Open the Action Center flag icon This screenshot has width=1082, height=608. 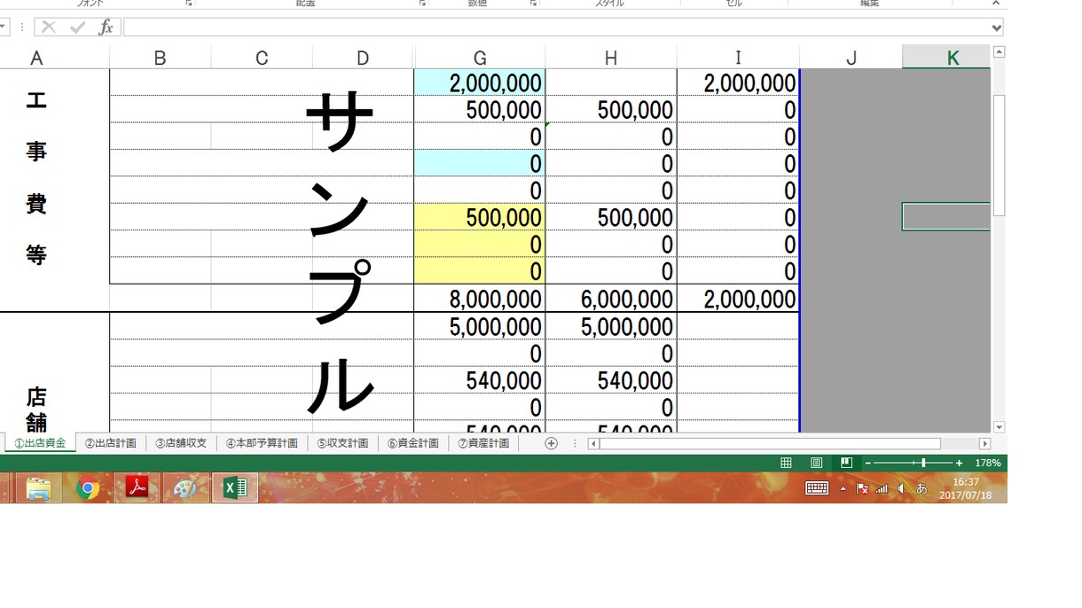point(861,488)
